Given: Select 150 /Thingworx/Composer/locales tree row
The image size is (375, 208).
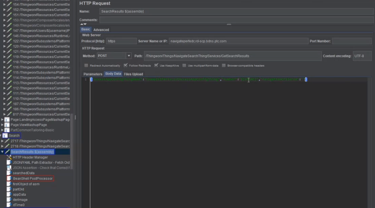Looking at the screenshot, I should point(41,20).
